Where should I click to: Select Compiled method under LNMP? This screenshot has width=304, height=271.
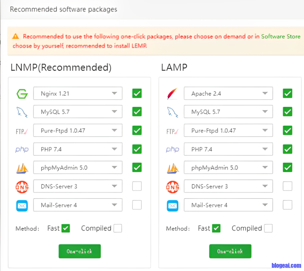tap(118, 228)
